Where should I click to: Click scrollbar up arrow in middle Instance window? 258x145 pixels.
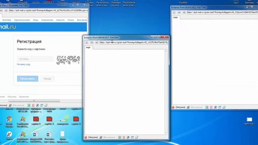(x=166, y=51)
